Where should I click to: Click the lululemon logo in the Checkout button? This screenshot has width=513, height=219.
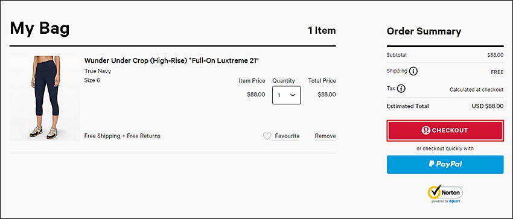click(426, 130)
